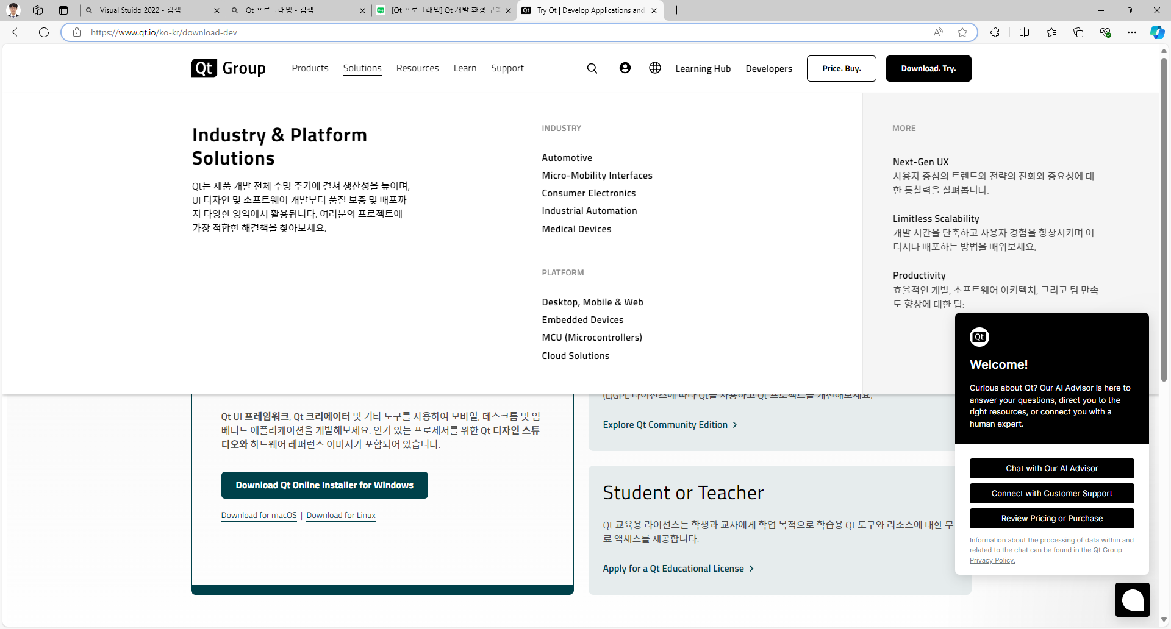This screenshot has height=629, width=1171.
Task: Start Chat with Our AI Advisor
Action: pos(1052,469)
